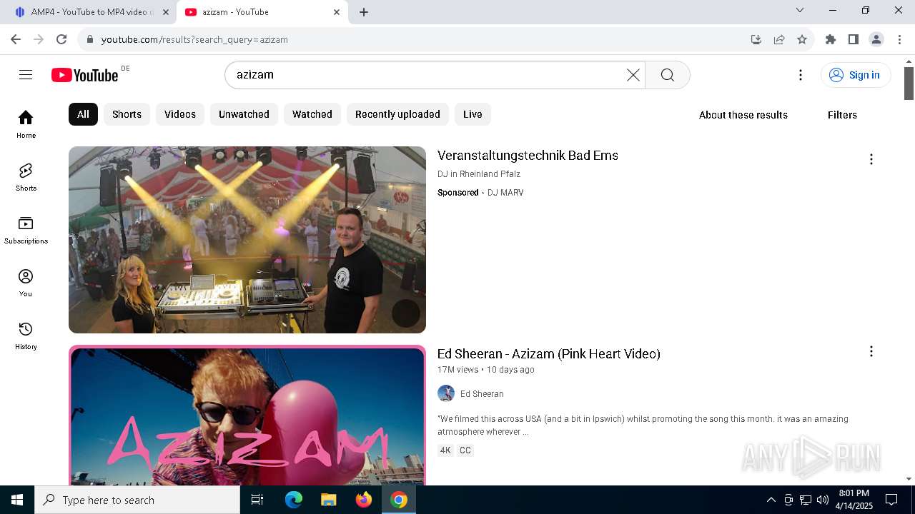
Task: Share this page from the address bar
Action: click(x=779, y=39)
